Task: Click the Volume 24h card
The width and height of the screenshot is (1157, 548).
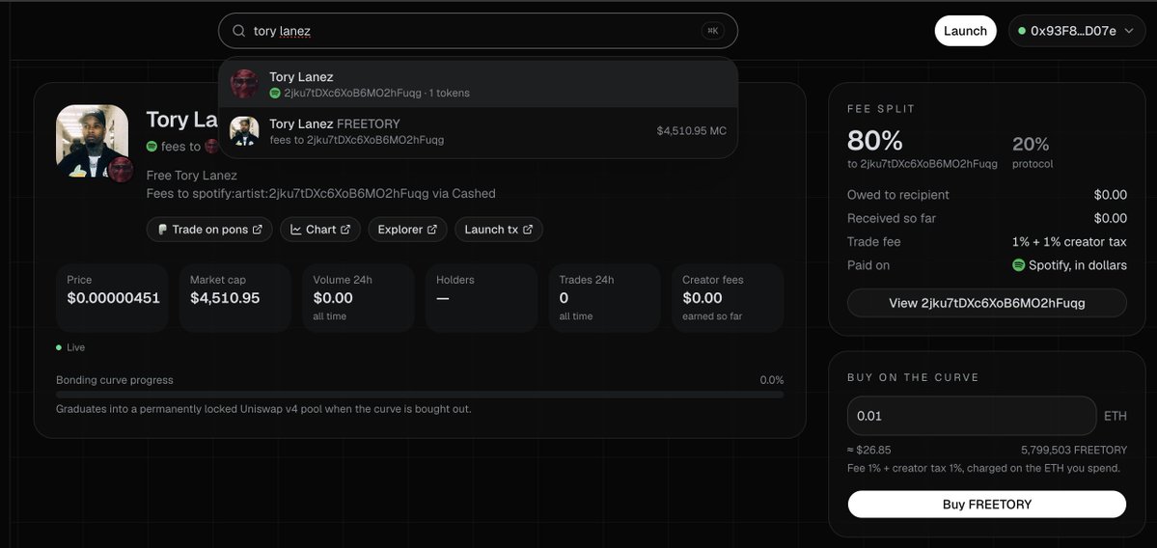Action: 358,298
